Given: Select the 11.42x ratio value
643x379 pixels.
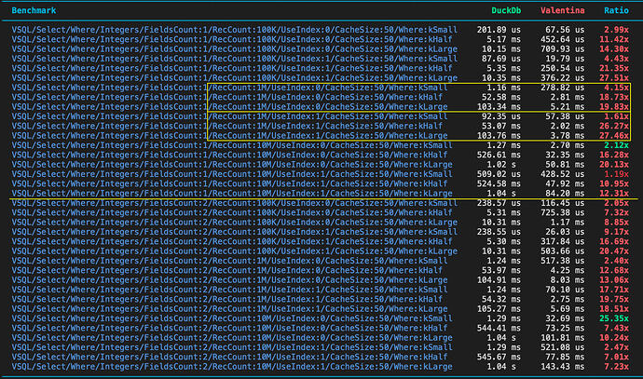Looking at the screenshot, I should [x=614, y=39].
